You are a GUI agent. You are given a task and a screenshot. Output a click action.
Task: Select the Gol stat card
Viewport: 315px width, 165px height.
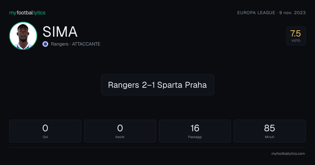point(45,131)
